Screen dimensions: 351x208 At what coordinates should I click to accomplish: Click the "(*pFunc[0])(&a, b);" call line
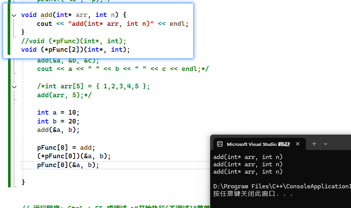[x=74, y=156]
